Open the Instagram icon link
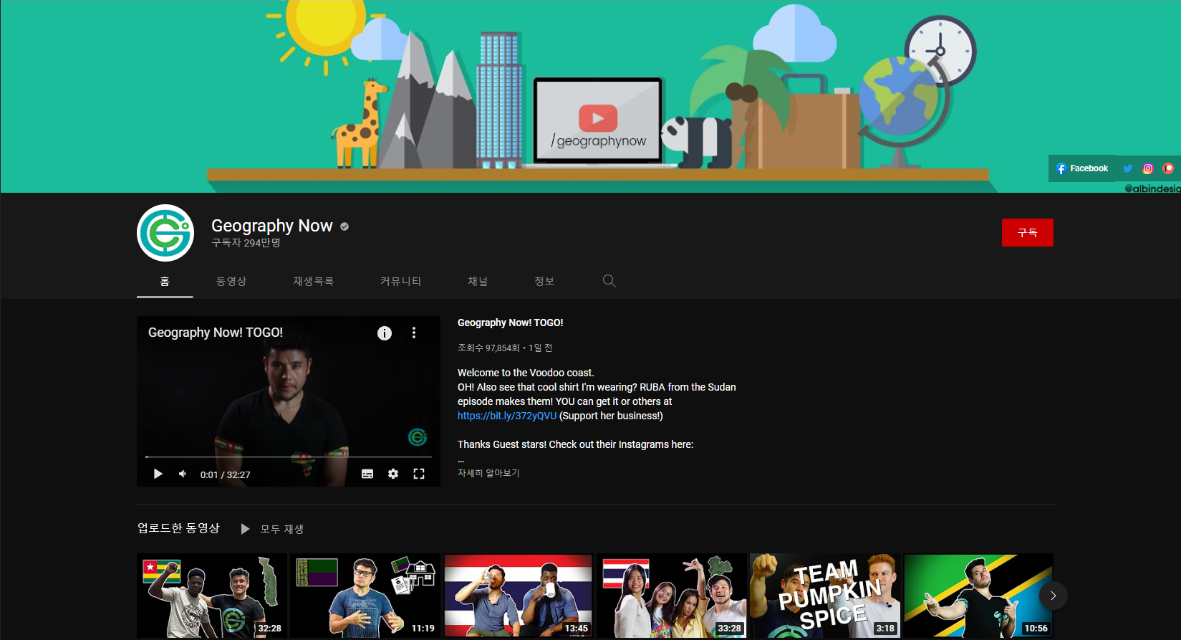This screenshot has width=1181, height=640. (x=1148, y=168)
